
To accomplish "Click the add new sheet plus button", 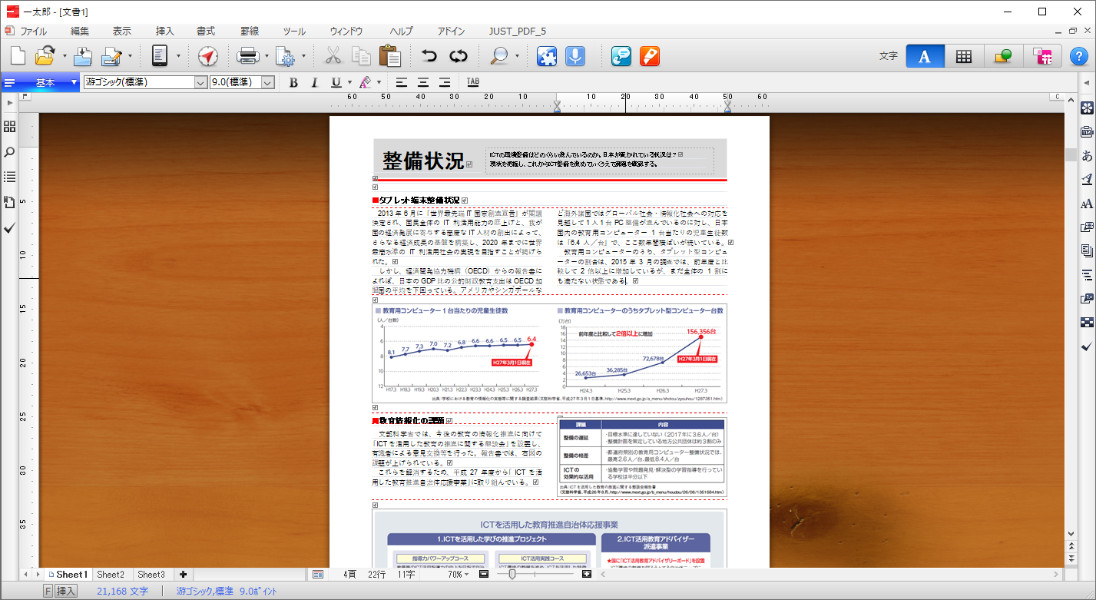I will pyautogui.click(x=183, y=575).
